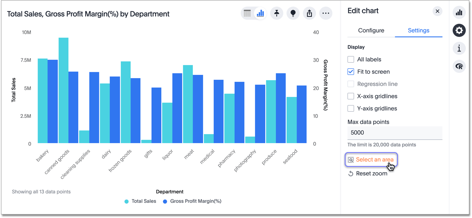Screen dimensions: 472x218
Task: Click the Select an area button
Action: [x=371, y=160]
